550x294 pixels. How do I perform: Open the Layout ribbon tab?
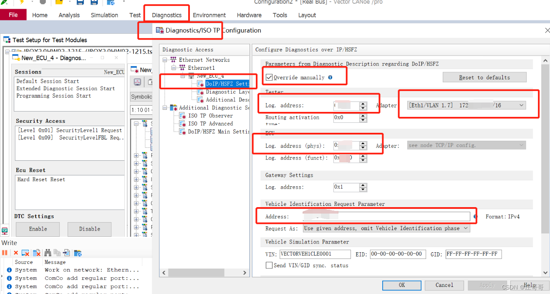click(x=307, y=15)
